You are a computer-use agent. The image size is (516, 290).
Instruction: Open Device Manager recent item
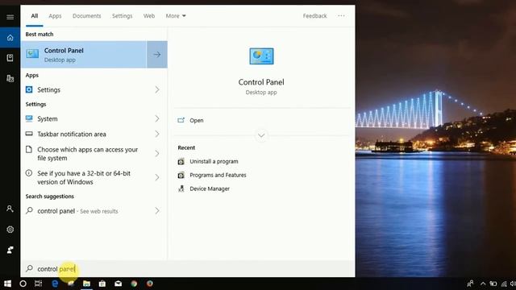pos(210,188)
